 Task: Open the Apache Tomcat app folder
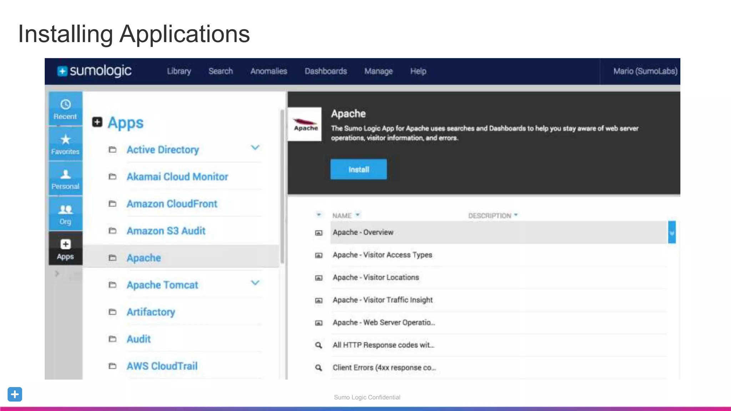point(162,285)
